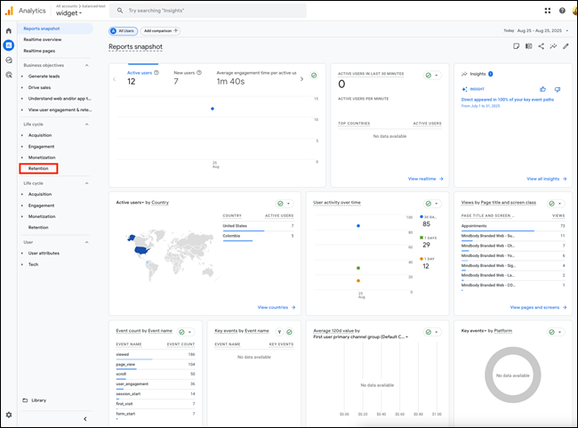Screen dimensions: 578x428
Task: Click the Customize report pencil icon
Action: (566, 46)
